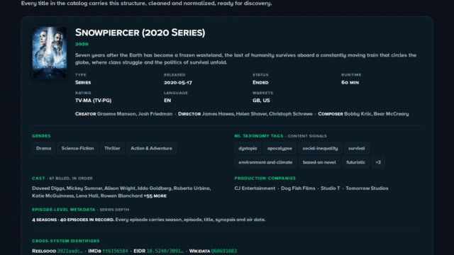Click the GB, US markets value
The image size is (454, 255).
coord(261,101)
